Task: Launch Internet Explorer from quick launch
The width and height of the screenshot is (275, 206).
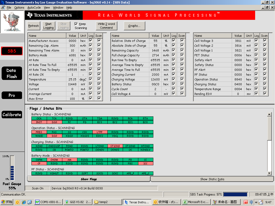Action: (24, 202)
